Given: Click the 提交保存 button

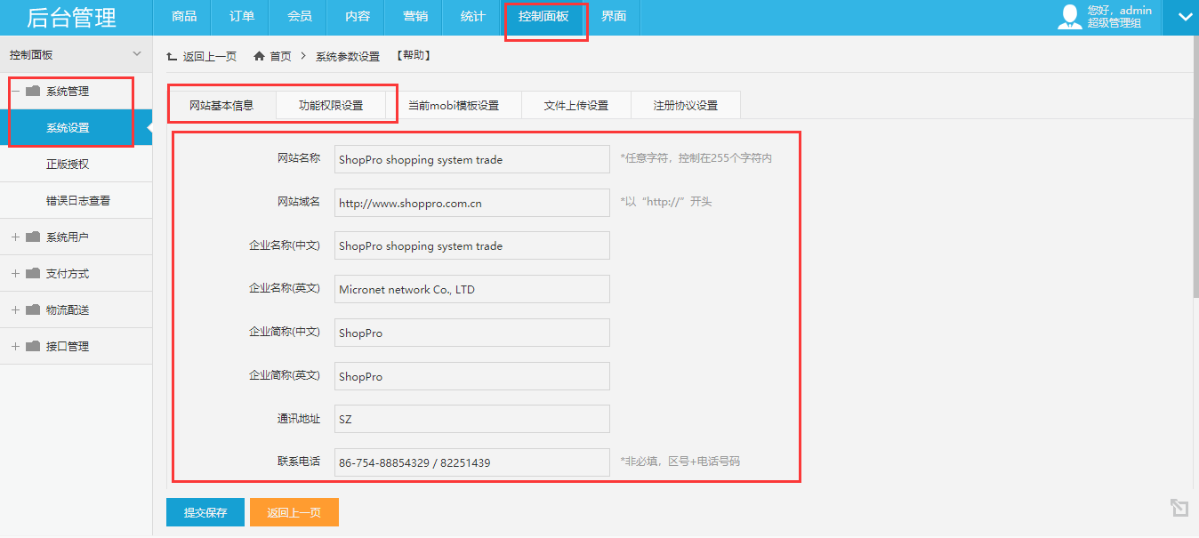Looking at the screenshot, I should click(x=205, y=512).
